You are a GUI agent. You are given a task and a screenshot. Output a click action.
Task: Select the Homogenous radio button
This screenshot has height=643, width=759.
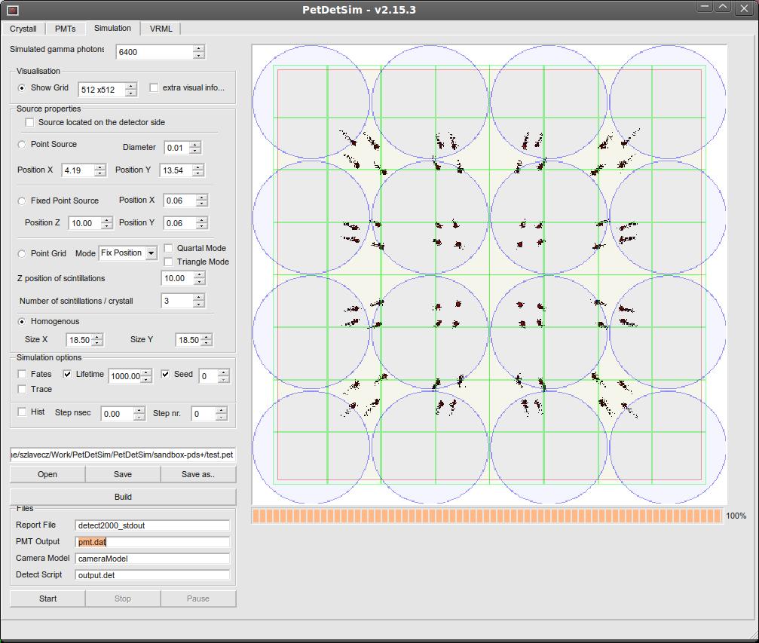click(x=22, y=321)
